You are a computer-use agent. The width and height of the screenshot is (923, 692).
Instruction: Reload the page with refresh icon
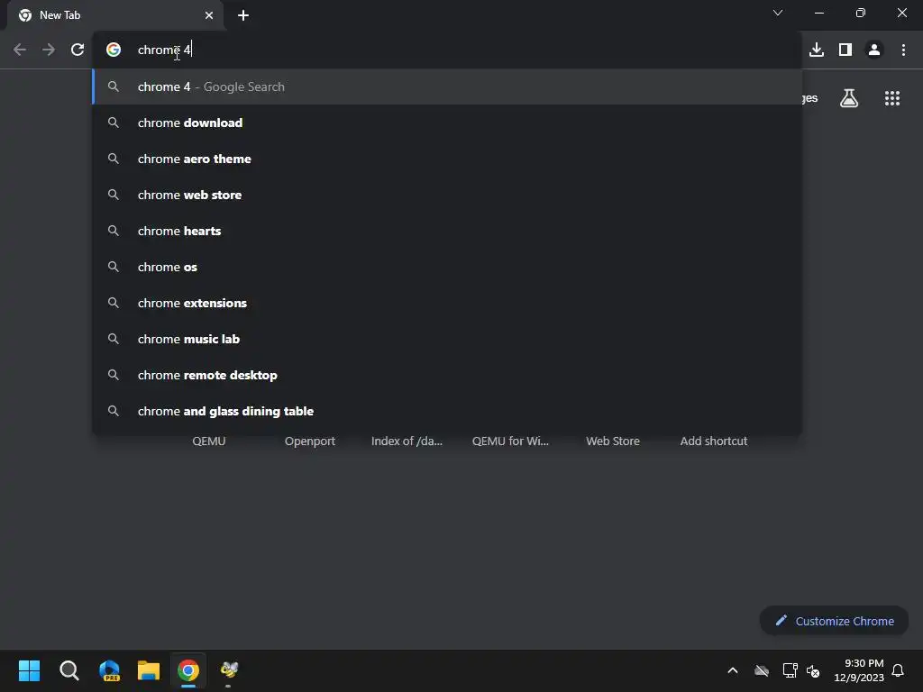click(x=78, y=50)
